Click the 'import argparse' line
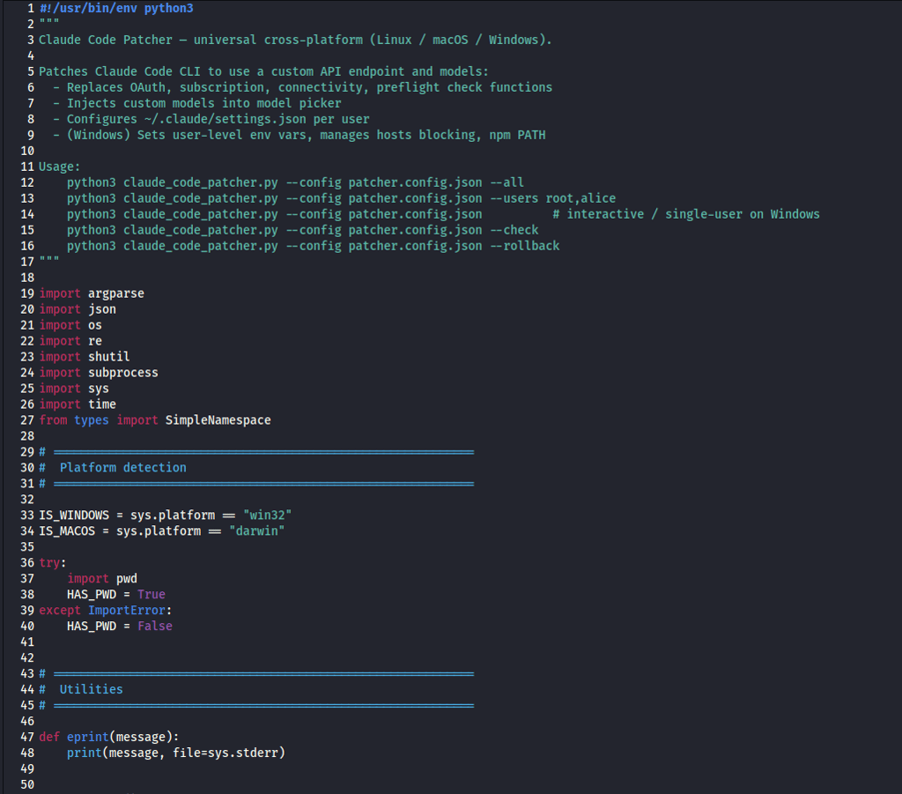The image size is (902, 794). (x=92, y=293)
